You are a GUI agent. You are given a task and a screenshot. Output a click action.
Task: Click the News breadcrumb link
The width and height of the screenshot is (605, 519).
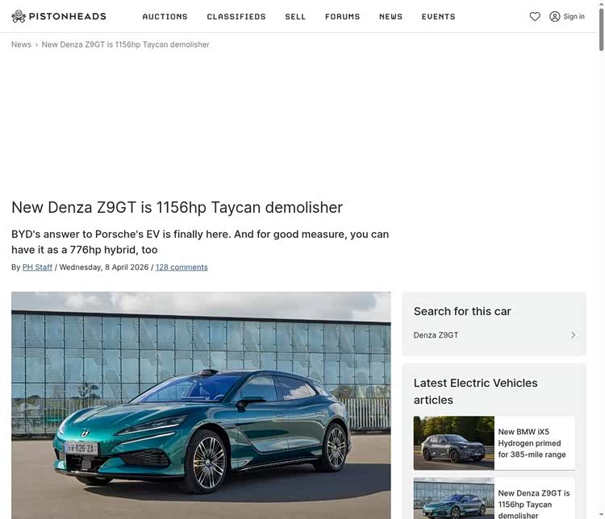(x=21, y=45)
